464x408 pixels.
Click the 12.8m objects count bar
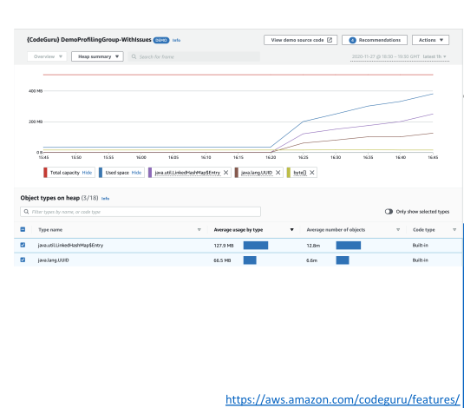pyautogui.click(x=349, y=246)
